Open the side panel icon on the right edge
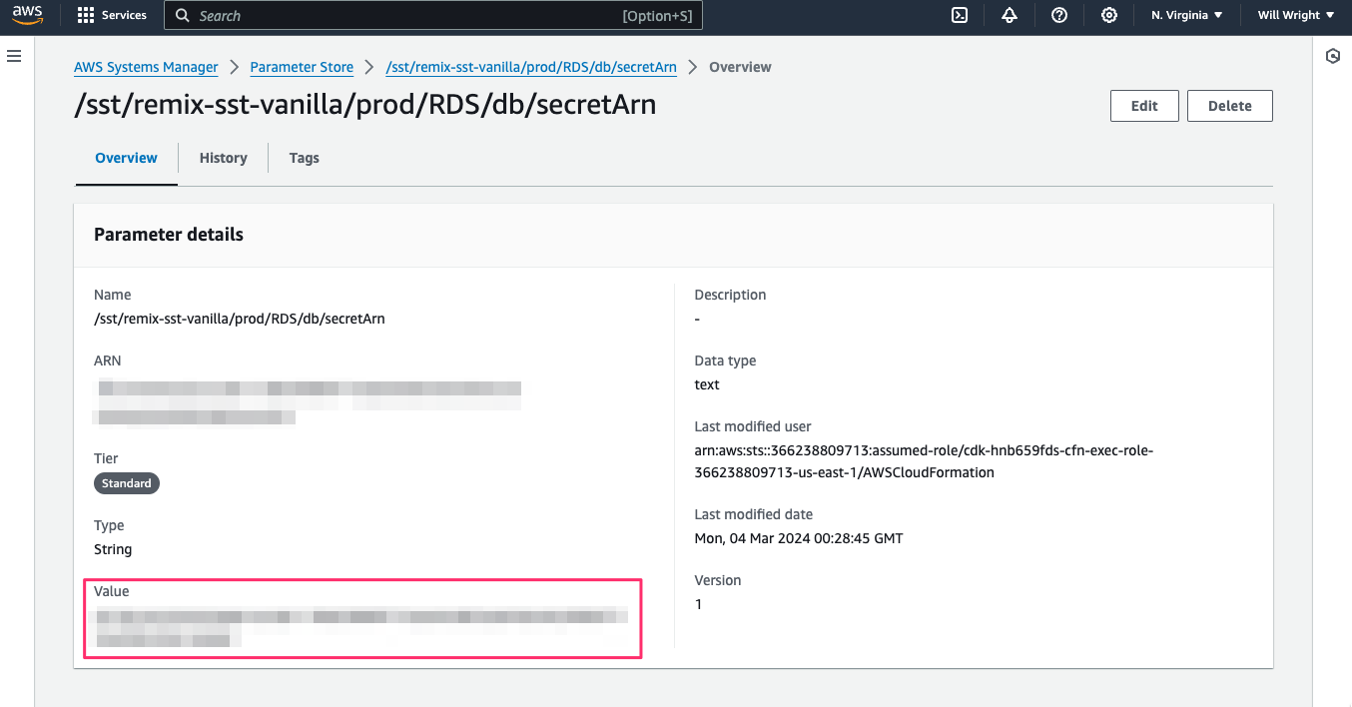This screenshot has width=1352, height=707. (1333, 57)
